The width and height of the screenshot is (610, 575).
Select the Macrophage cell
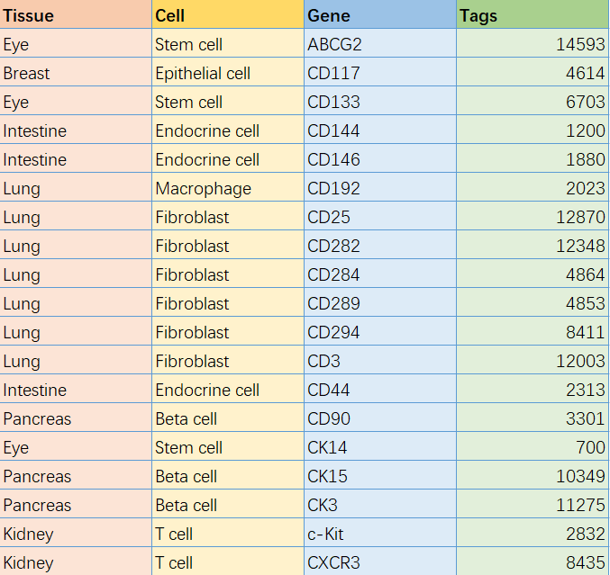click(x=228, y=187)
